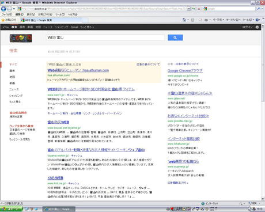Click キャッシュ link under www.item1.jp

coord(73,95)
